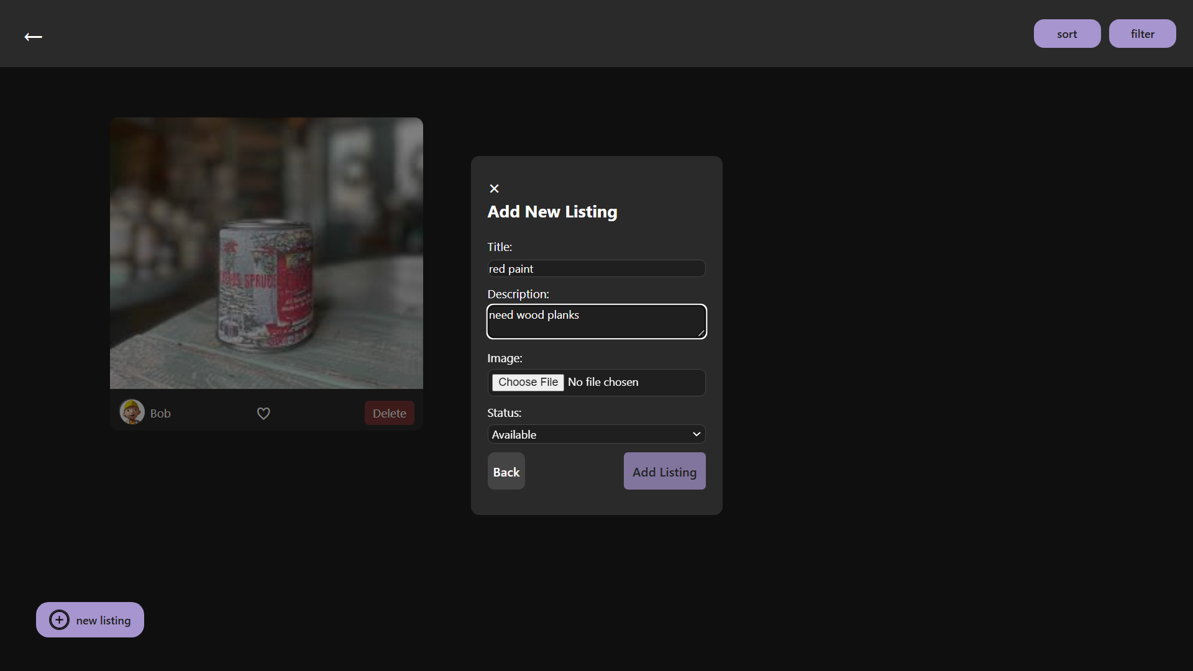Click the plus circle icon for a new listing
The height and width of the screenshot is (671, 1193).
click(x=59, y=620)
